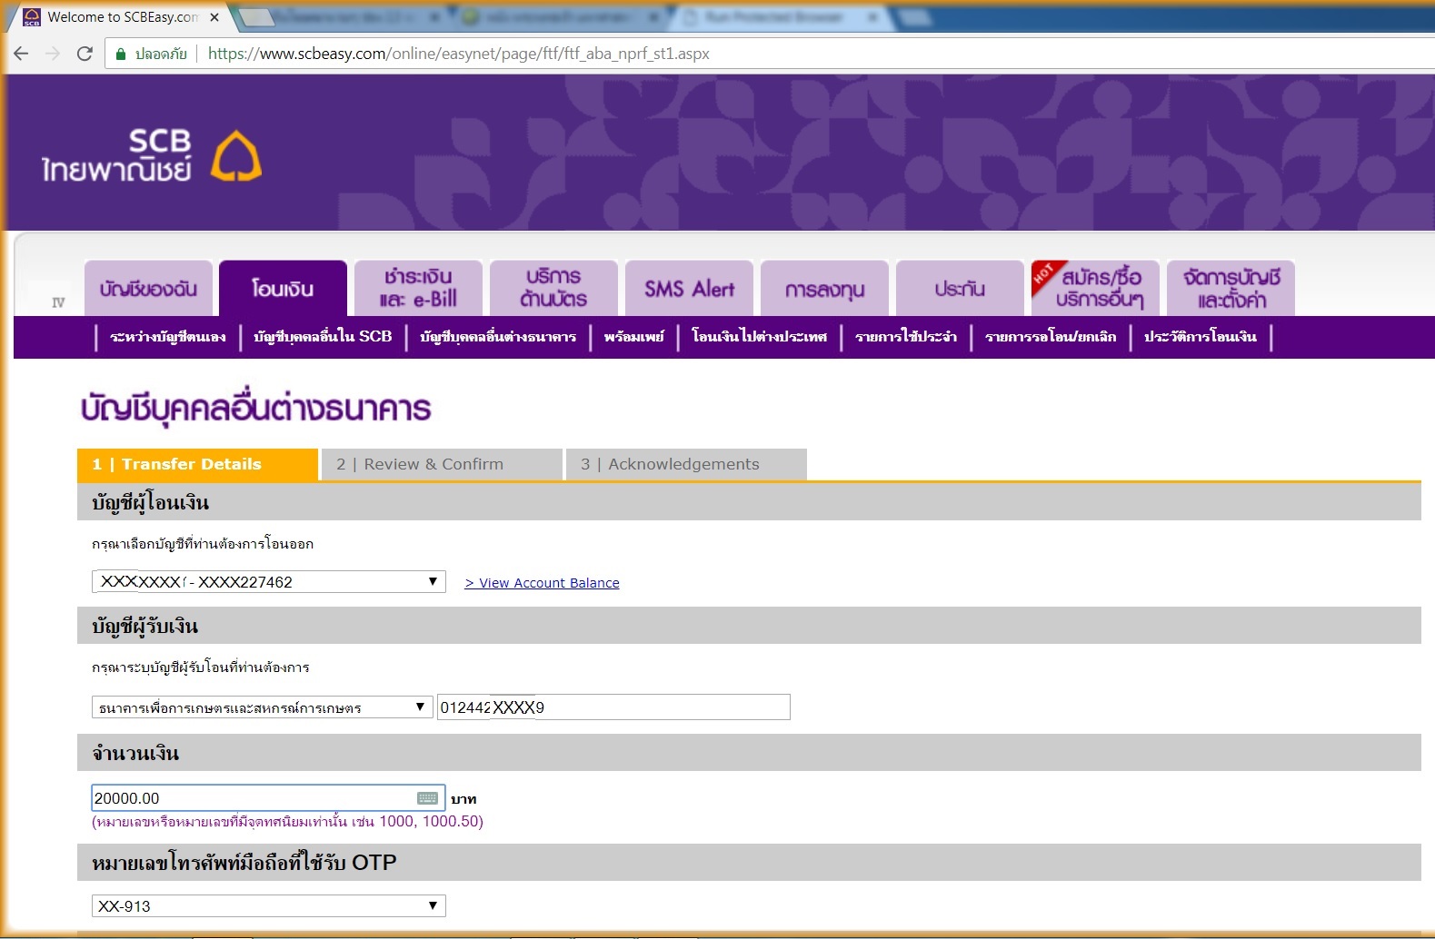Click the SCB logo in header
Screen dimensions: 1435x939
[x=152, y=155]
